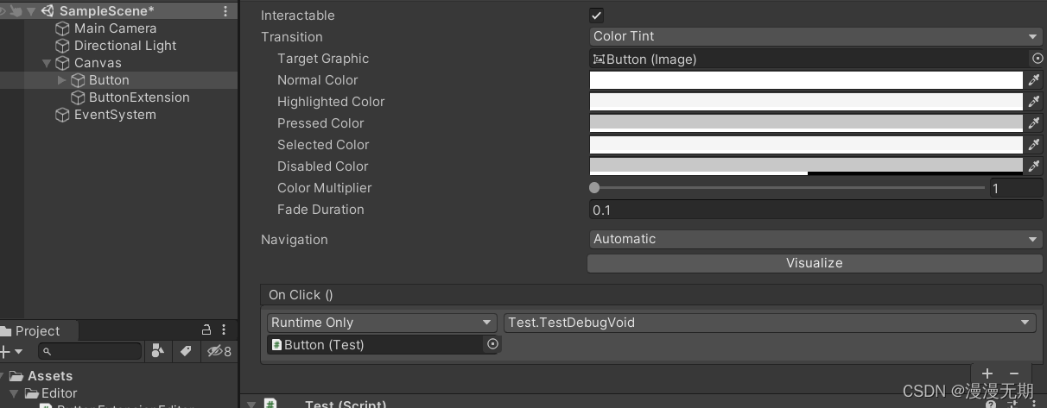Open the Transition Color Tint dropdown
The width and height of the screenshot is (1047, 408).
coord(815,36)
